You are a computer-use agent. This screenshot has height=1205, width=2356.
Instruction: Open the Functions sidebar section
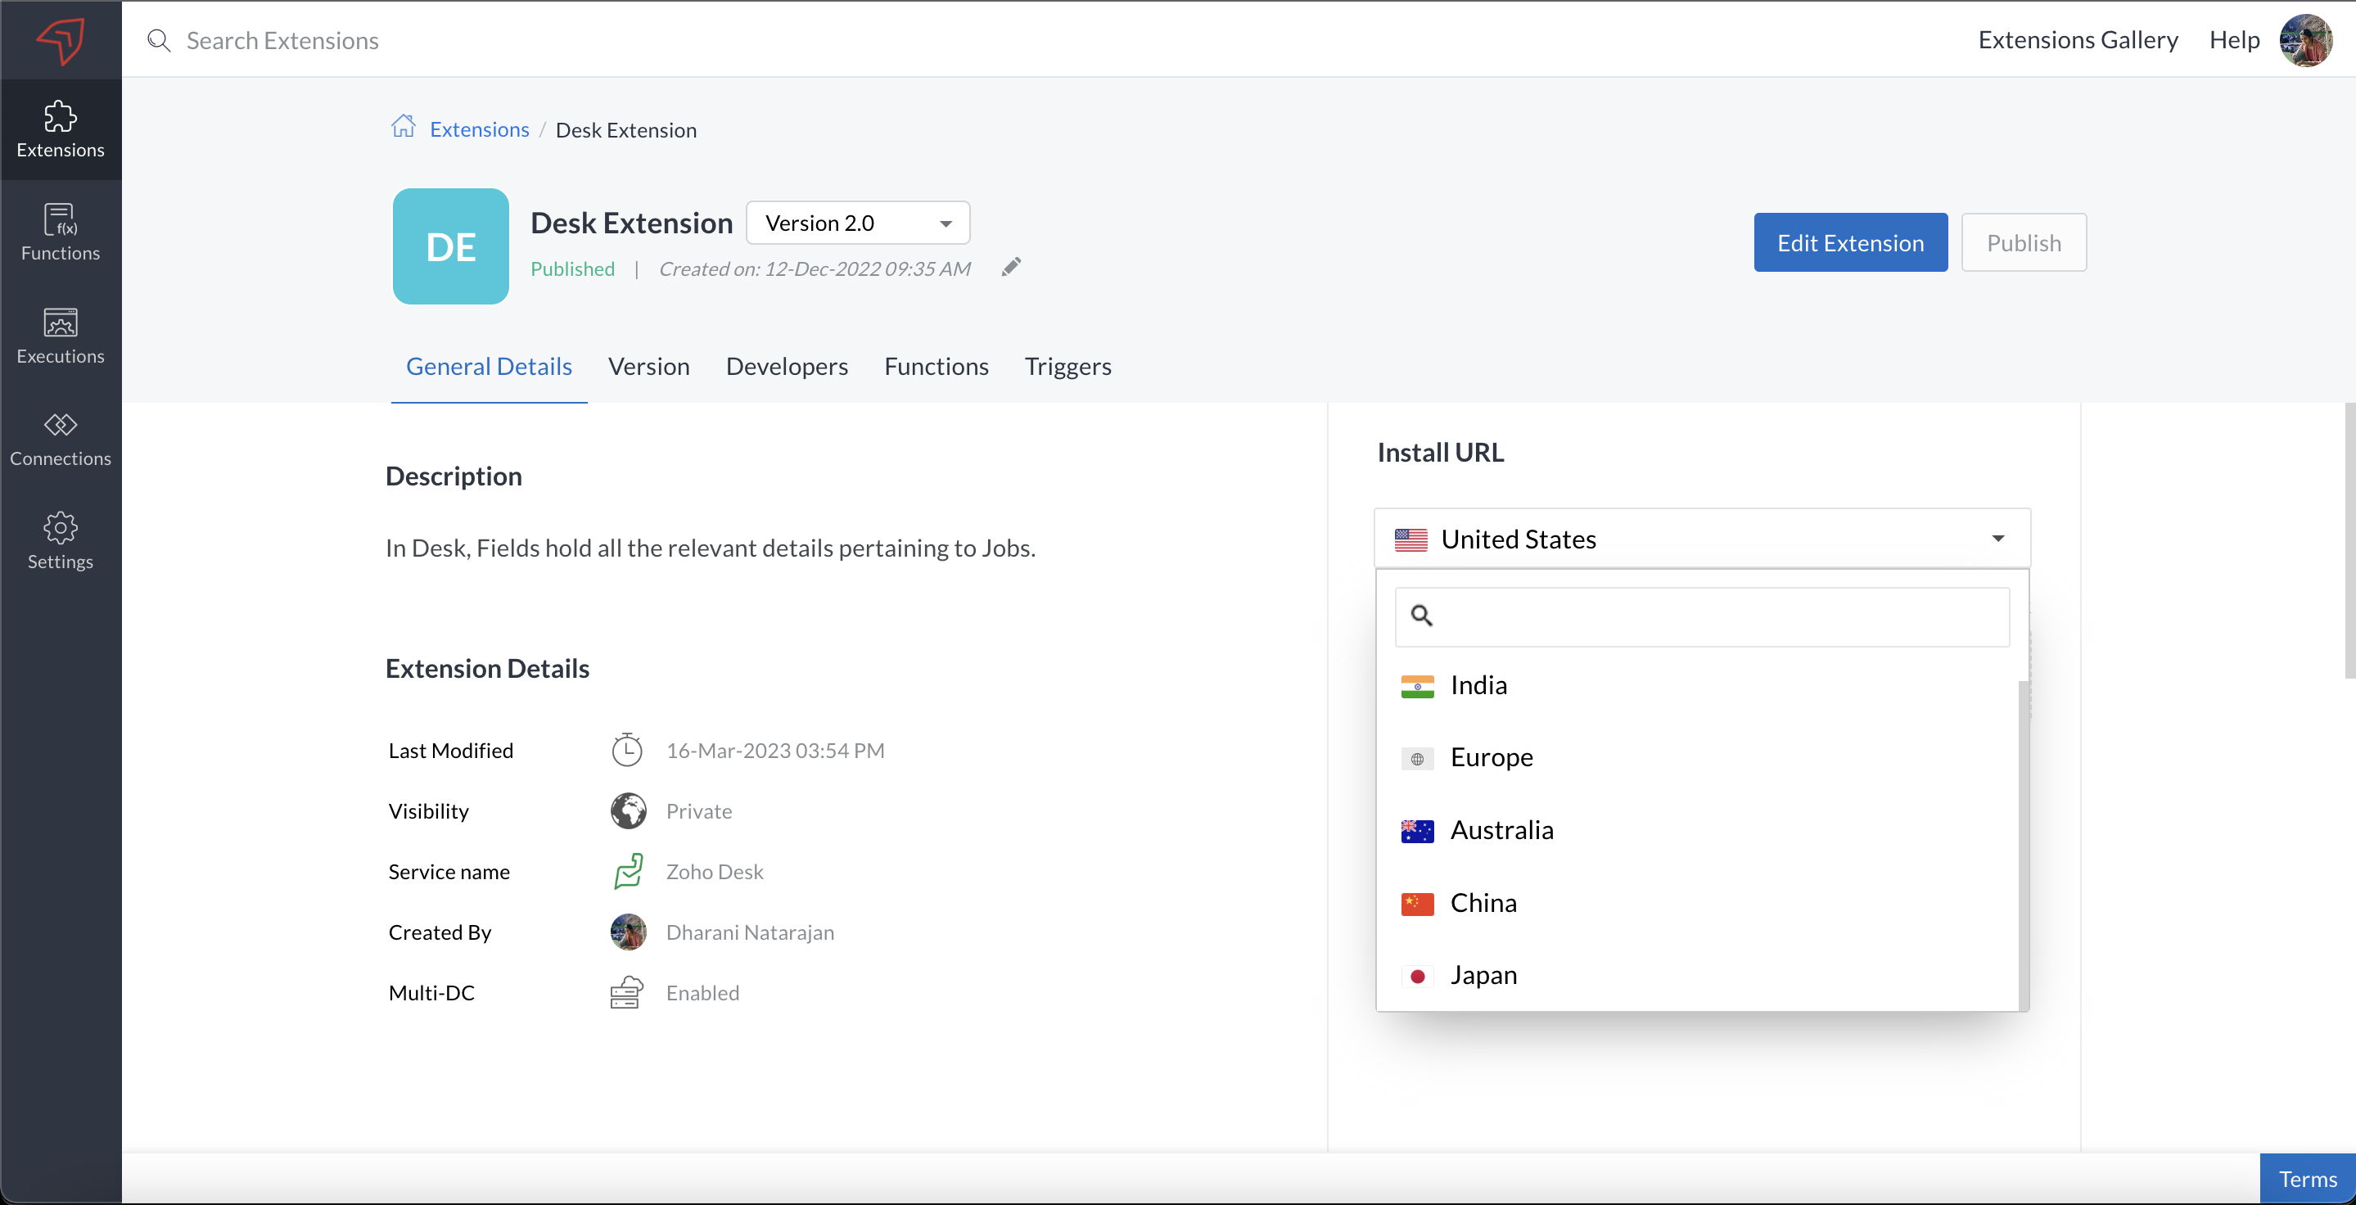click(61, 232)
